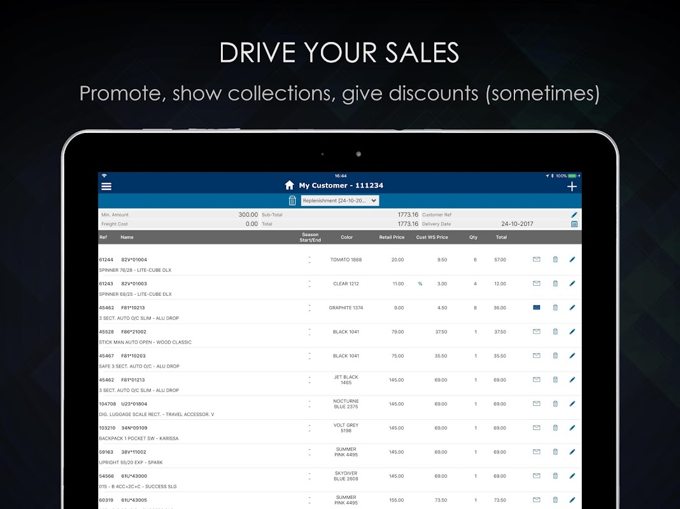Click ref number 61244

pyautogui.click(x=106, y=260)
